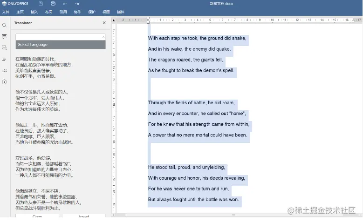
Task: Click the line "And in his wake, the enemy did quake,"
Action: 189,49
